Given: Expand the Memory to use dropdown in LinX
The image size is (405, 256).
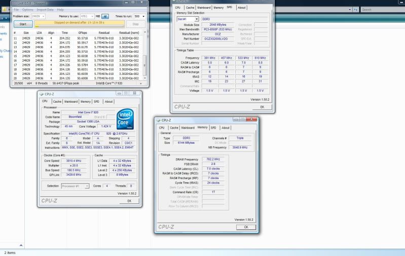Looking at the screenshot, I should [x=92, y=16].
